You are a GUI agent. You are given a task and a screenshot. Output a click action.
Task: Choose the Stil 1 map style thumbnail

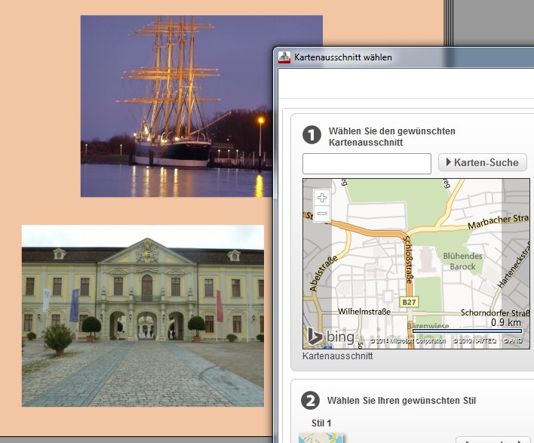click(x=322, y=437)
